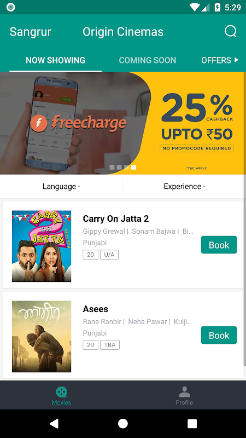The image size is (246, 438).
Task: Tap the Android recent apps square
Action: (x=192, y=423)
